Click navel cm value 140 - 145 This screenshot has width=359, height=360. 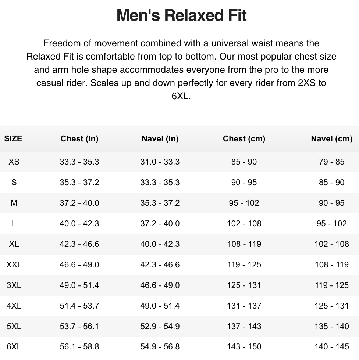332,347
